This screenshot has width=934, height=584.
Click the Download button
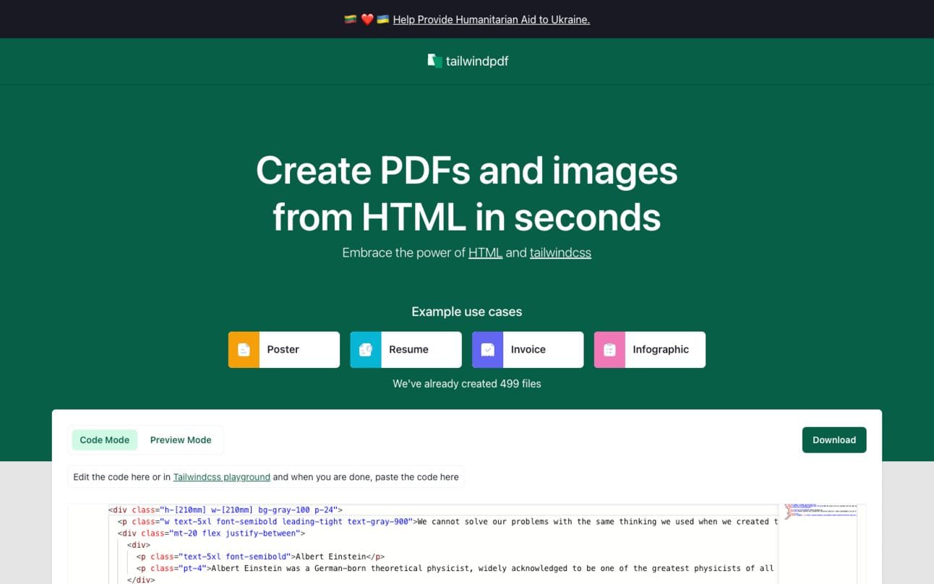coord(834,440)
